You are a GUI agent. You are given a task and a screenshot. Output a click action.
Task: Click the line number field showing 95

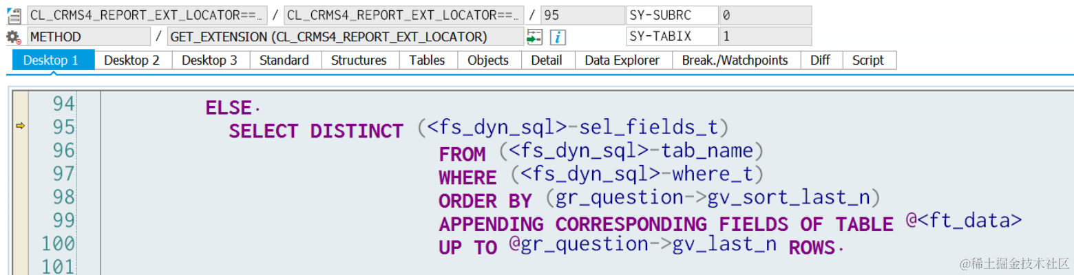click(x=582, y=15)
